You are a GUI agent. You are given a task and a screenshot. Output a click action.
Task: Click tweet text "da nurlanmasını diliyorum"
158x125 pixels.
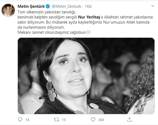[x=41, y=27]
